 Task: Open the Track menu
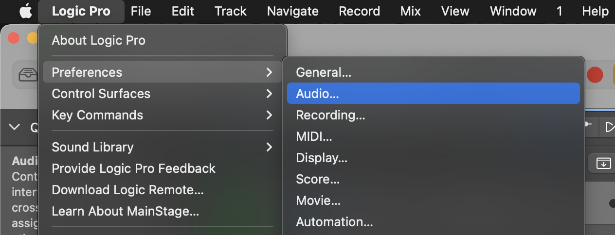point(231,11)
